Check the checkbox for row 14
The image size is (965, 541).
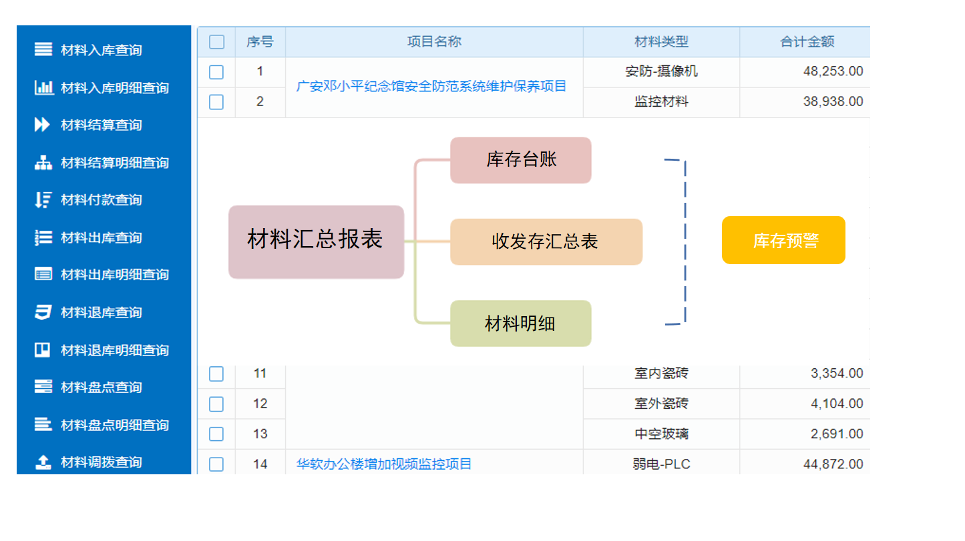click(216, 464)
